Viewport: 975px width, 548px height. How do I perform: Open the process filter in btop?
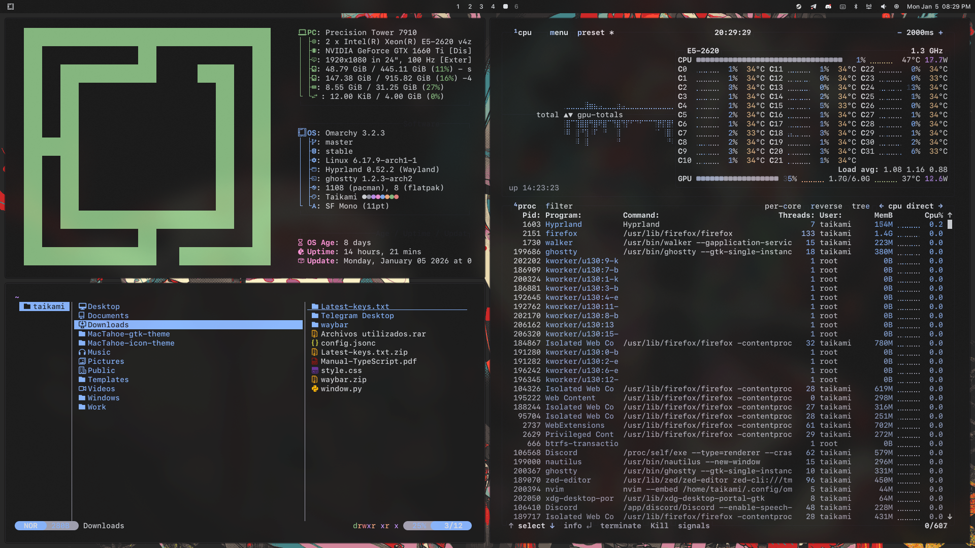(559, 206)
